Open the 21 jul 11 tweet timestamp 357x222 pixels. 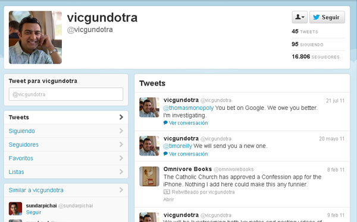335,101
